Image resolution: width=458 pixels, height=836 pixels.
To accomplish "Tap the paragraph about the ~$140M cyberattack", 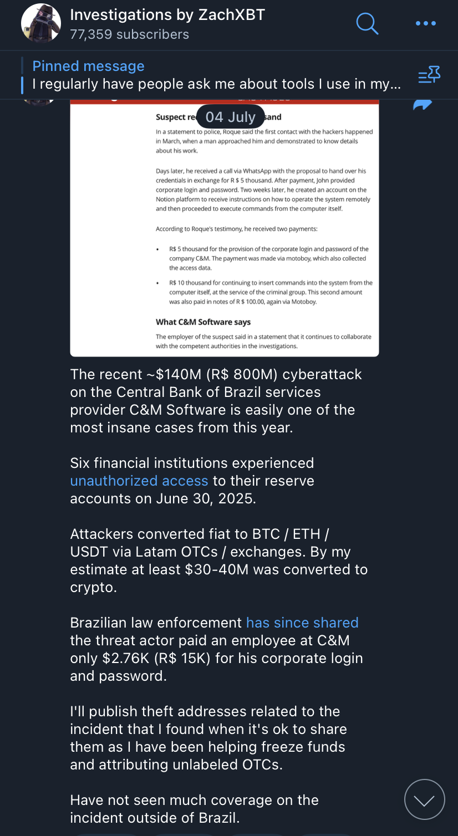I will tap(216, 401).
